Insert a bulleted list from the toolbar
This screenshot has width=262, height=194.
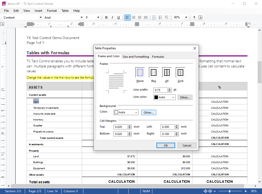tap(154, 17)
